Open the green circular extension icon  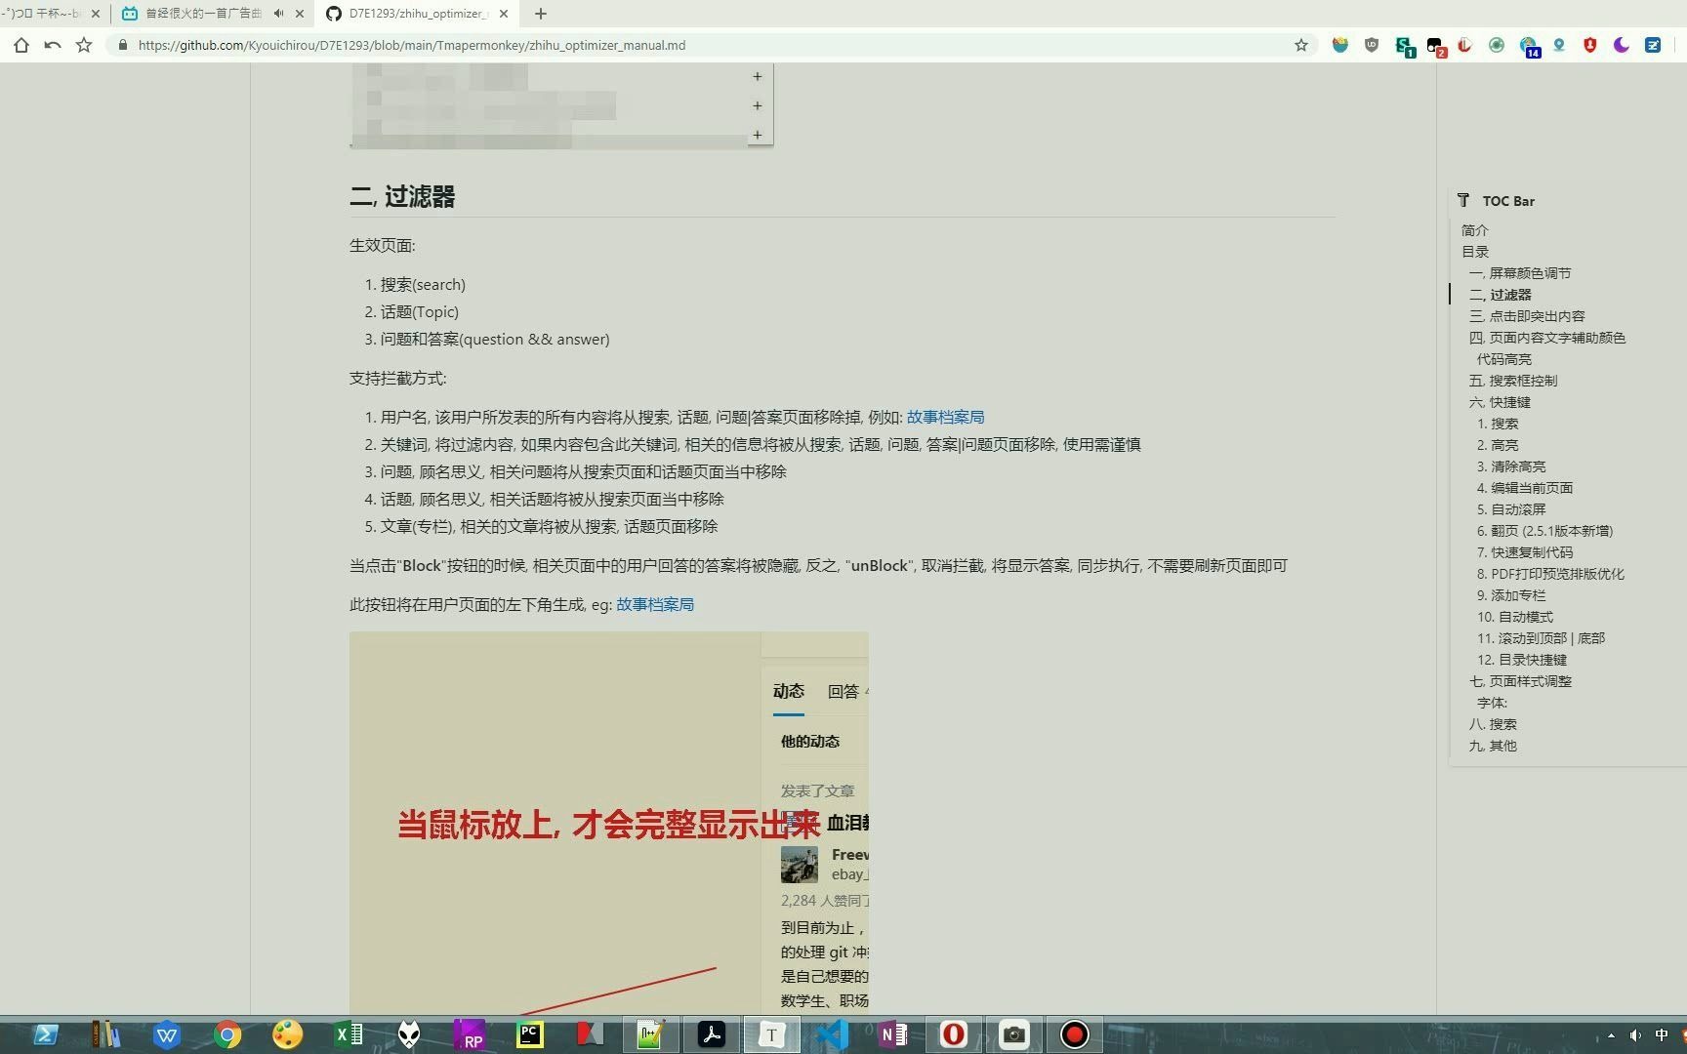[x=1497, y=45]
